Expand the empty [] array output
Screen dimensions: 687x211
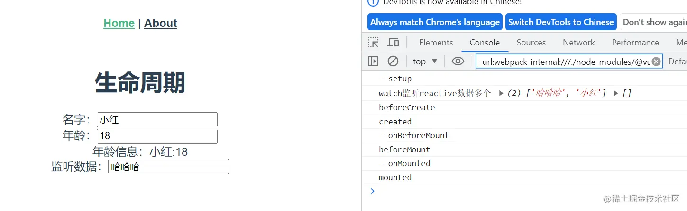(616, 93)
